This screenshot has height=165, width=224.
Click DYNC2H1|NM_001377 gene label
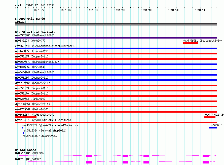coord(28,159)
